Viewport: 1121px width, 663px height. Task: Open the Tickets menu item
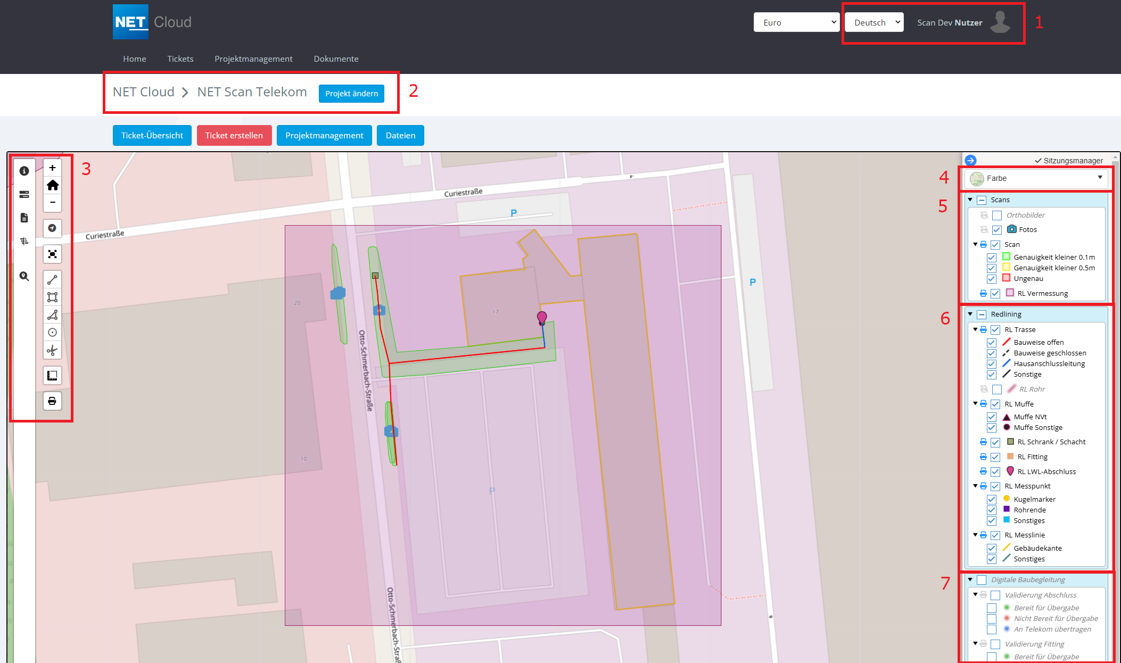coord(180,59)
